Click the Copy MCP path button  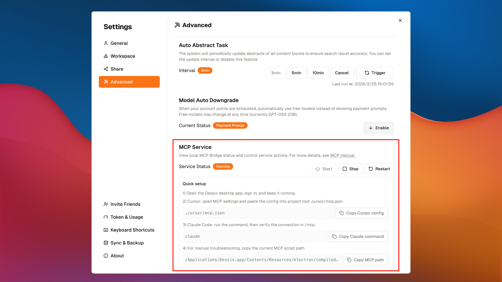click(365, 260)
